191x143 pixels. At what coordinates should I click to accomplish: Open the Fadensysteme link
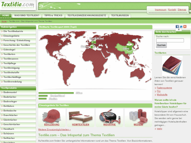164,88
